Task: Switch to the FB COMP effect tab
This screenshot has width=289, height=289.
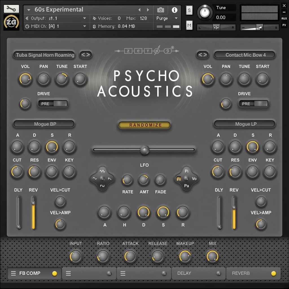Action: [x=34, y=273]
